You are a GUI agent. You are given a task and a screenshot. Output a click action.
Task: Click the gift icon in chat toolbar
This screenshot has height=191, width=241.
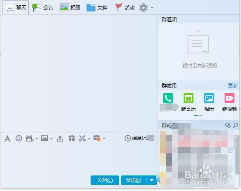[72, 138]
